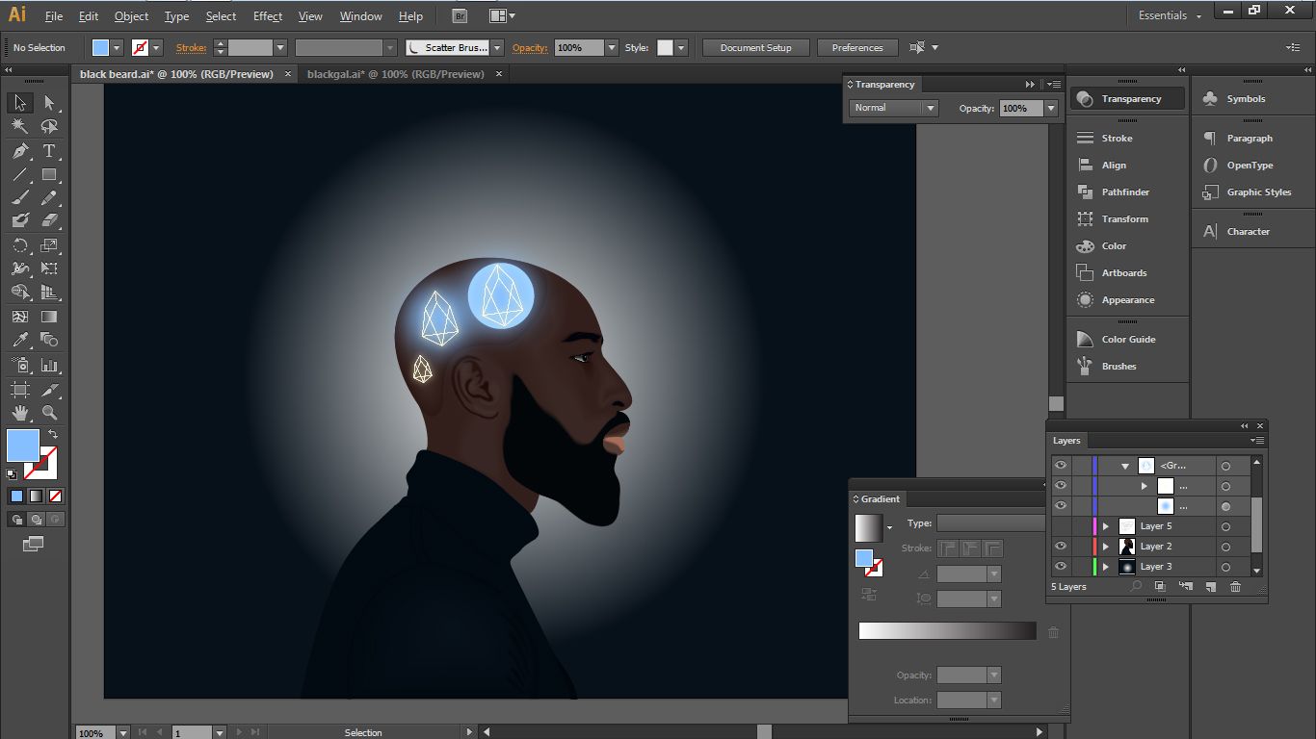Open the blending mode Normal dropdown
The width and height of the screenshot is (1316, 739).
[894, 108]
